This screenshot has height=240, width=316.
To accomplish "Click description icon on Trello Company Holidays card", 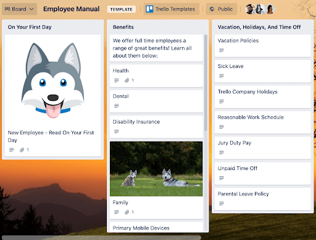I will (222, 101).
